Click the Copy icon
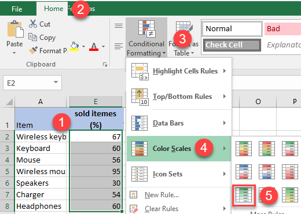 point(32,37)
